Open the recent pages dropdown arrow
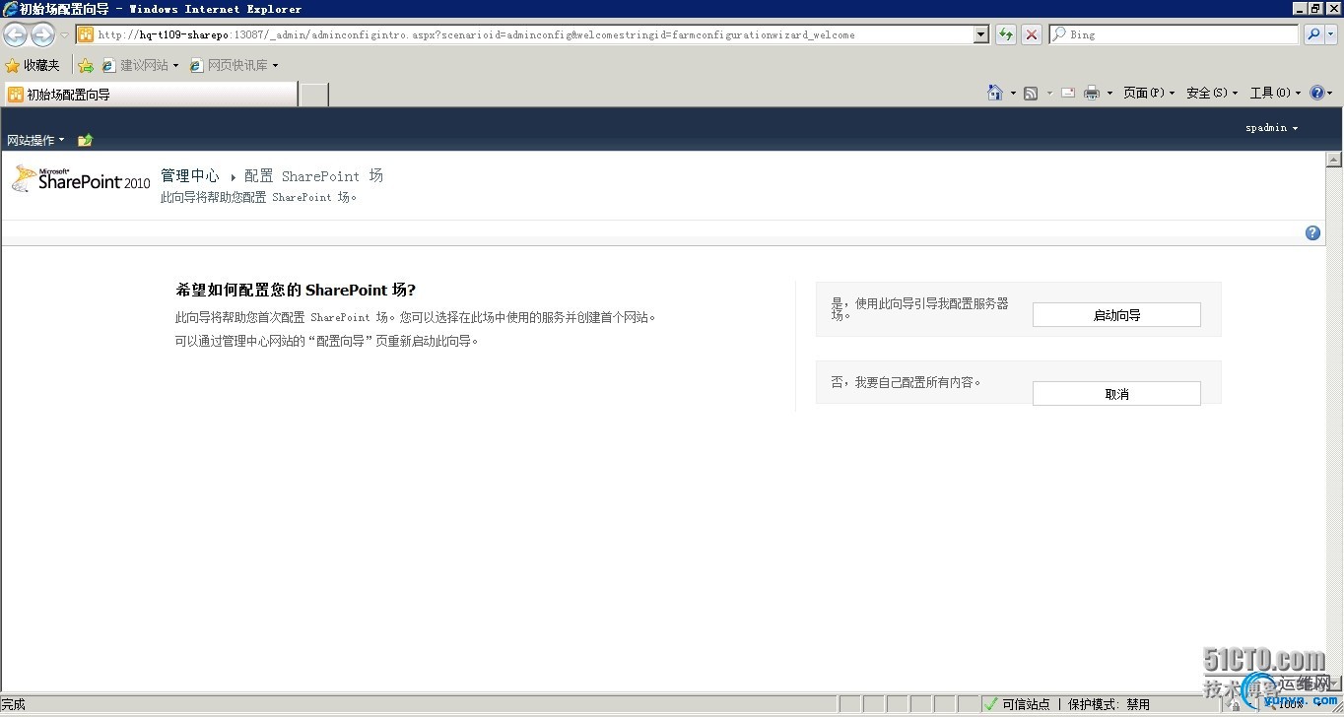This screenshot has width=1344, height=717. click(x=64, y=34)
